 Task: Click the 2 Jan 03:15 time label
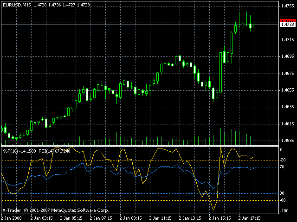41,218
